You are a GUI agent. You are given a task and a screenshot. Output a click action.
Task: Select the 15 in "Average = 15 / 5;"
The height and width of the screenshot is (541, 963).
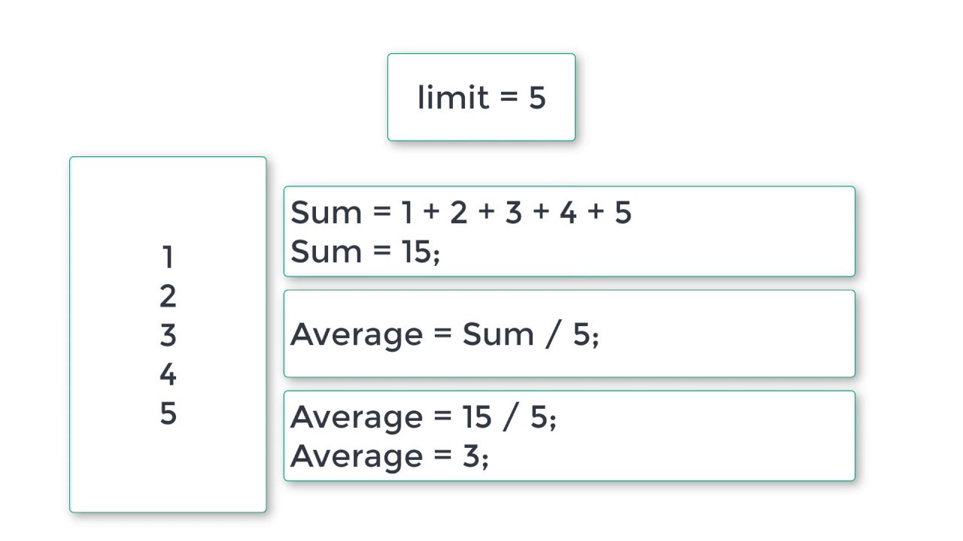pos(477,417)
